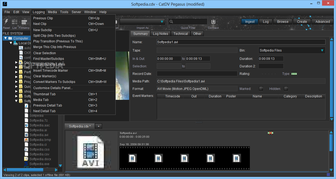This screenshot has height=179, width=336.
Task: Click the details panel vertical scrollbar
Action: 331,79
